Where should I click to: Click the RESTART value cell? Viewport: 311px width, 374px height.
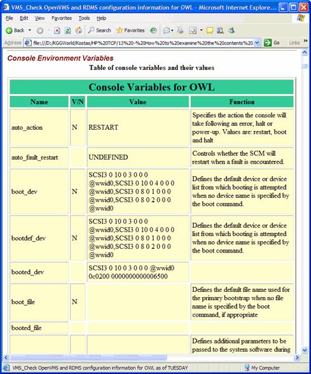point(138,127)
